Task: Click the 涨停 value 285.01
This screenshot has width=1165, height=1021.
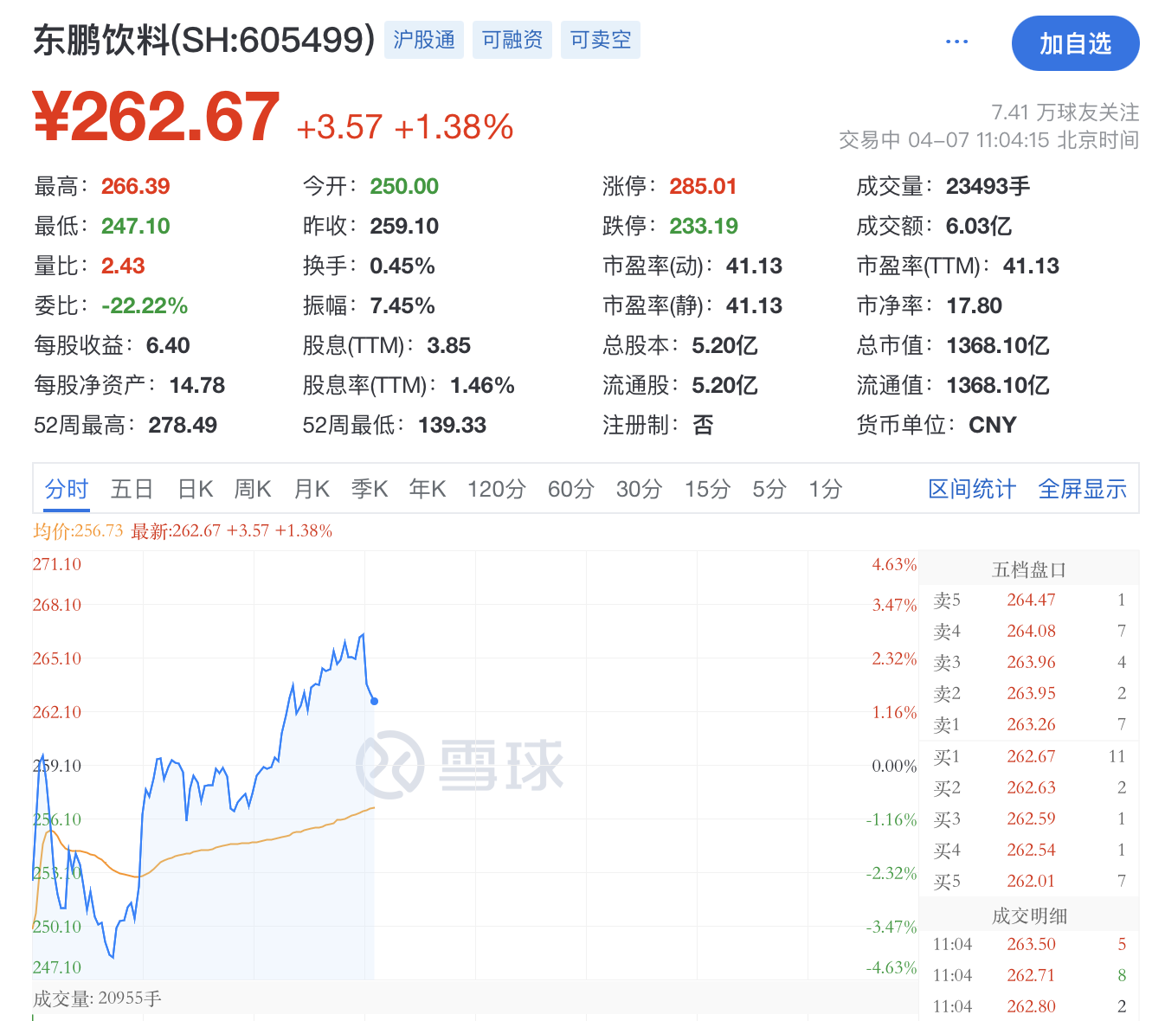Action: [x=703, y=186]
